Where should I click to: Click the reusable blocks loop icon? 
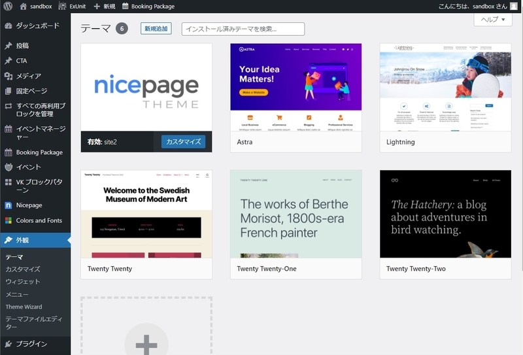(x=8, y=106)
